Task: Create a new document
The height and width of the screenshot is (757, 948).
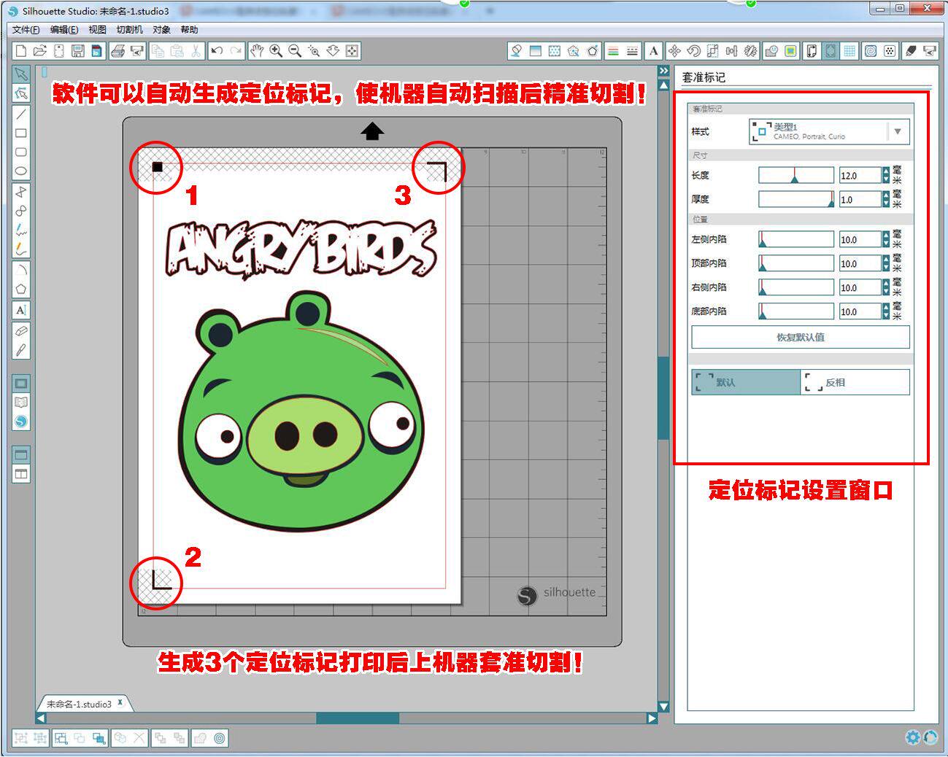Action: click(x=21, y=50)
